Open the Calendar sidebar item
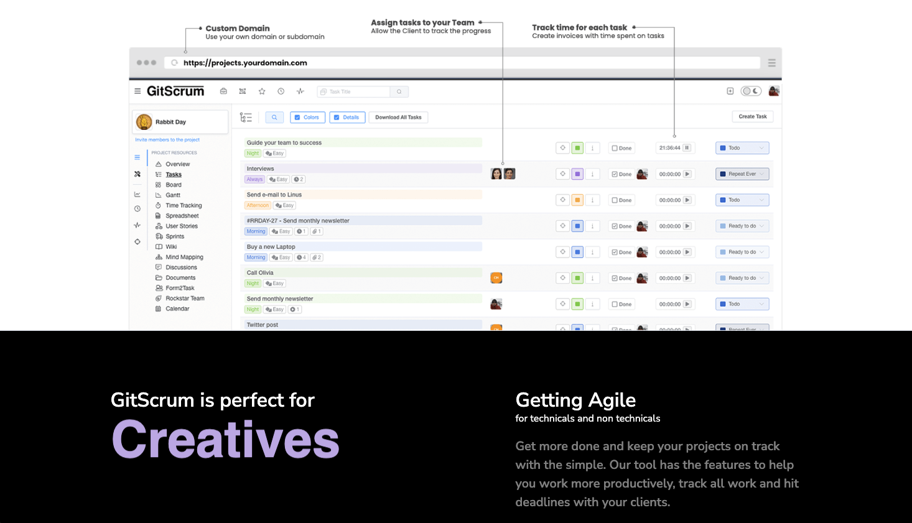This screenshot has width=912, height=523. pos(177,308)
